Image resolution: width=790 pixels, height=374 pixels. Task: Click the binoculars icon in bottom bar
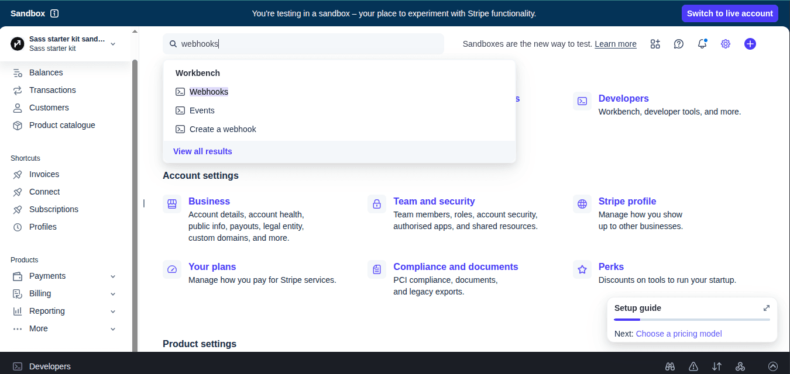pos(671,366)
